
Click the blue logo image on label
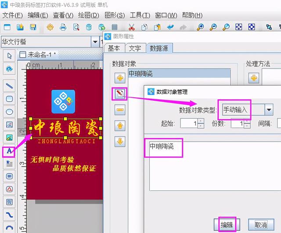[63, 102]
